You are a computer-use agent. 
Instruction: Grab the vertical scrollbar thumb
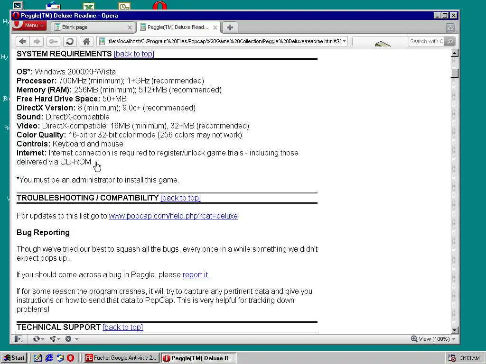pos(455,73)
